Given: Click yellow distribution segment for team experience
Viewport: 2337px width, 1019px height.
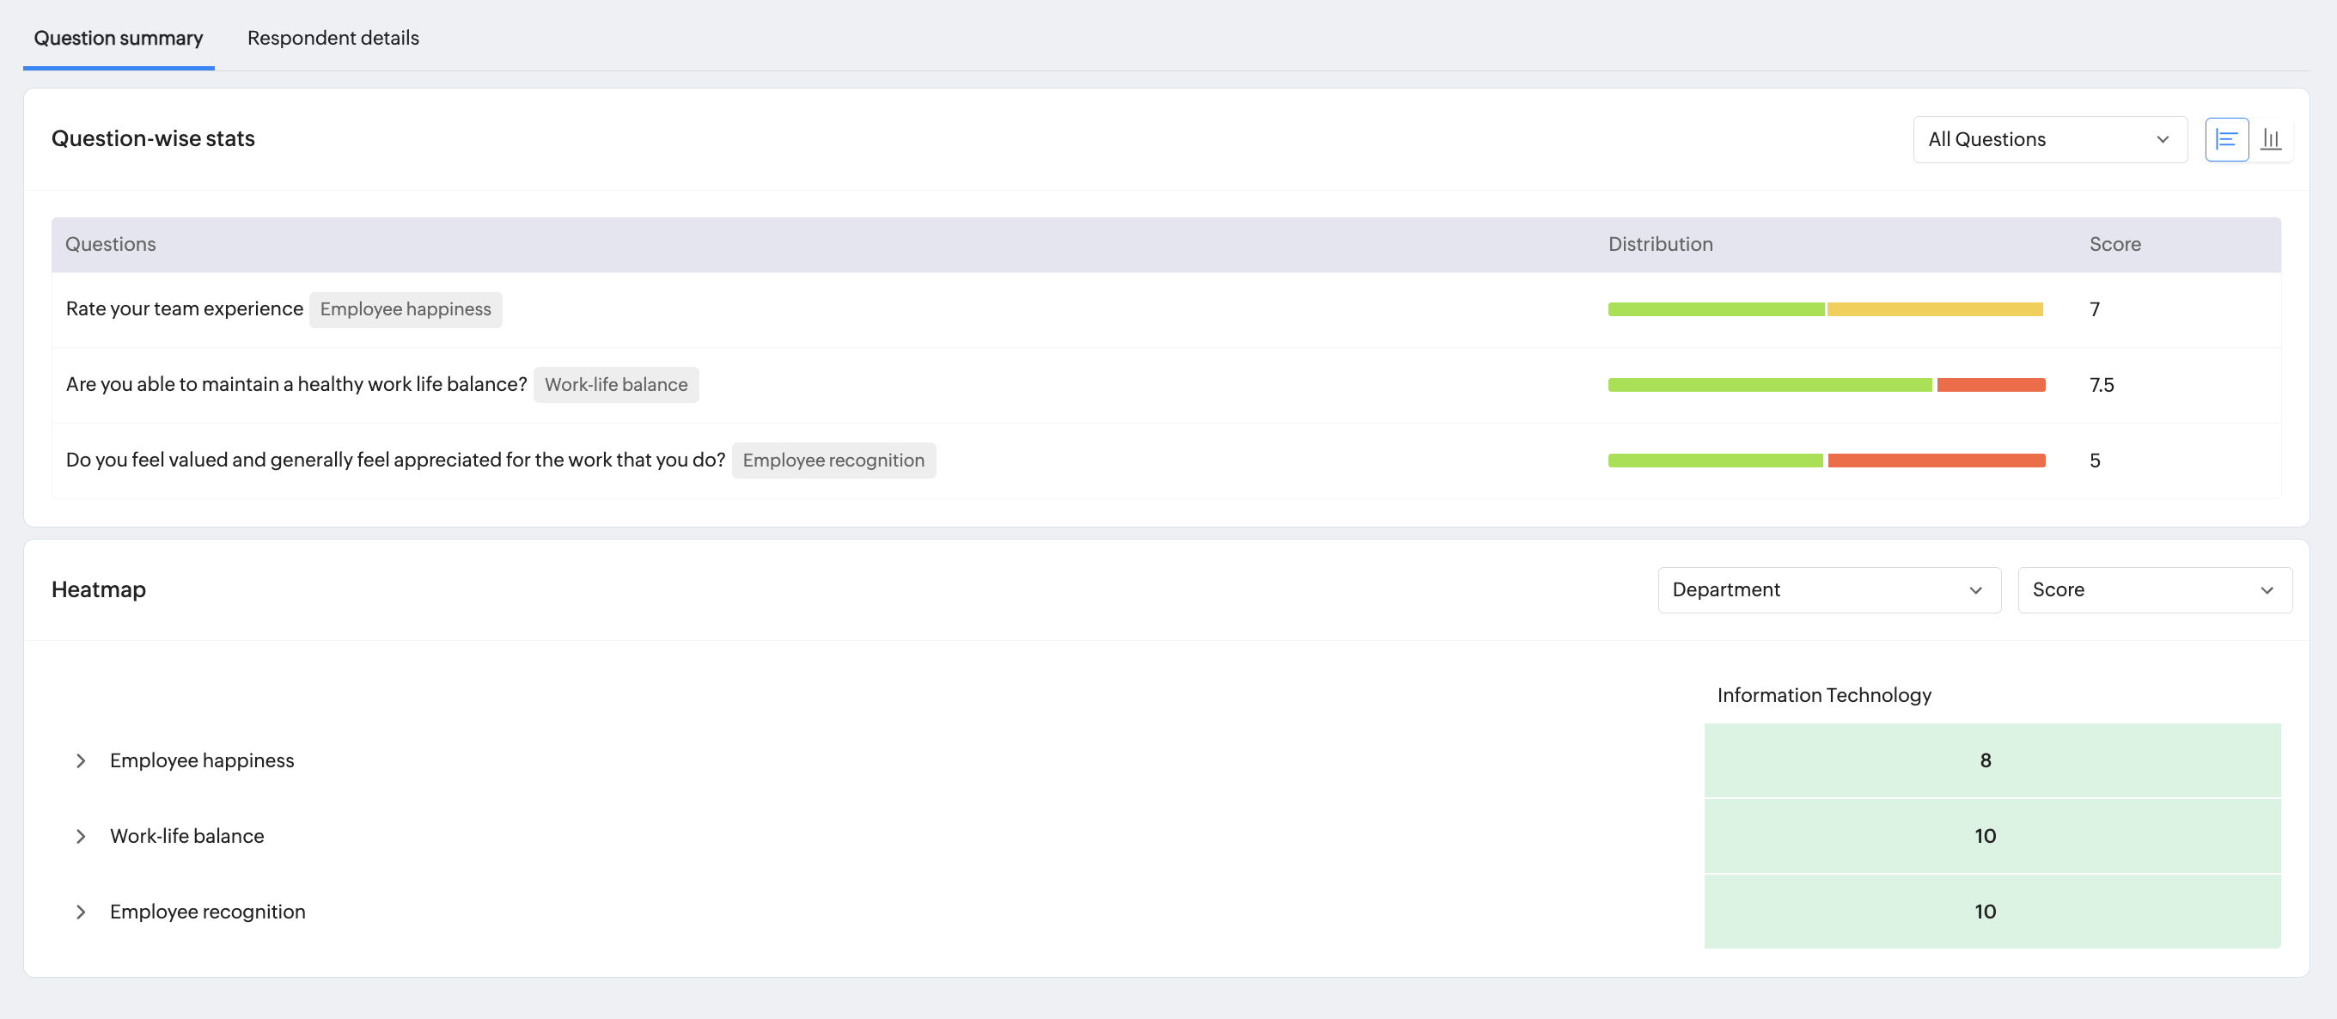Looking at the screenshot, I should (x=1934, y=309).
